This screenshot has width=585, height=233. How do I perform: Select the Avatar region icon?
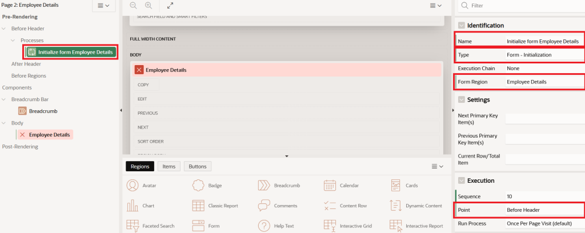(133, 185)
